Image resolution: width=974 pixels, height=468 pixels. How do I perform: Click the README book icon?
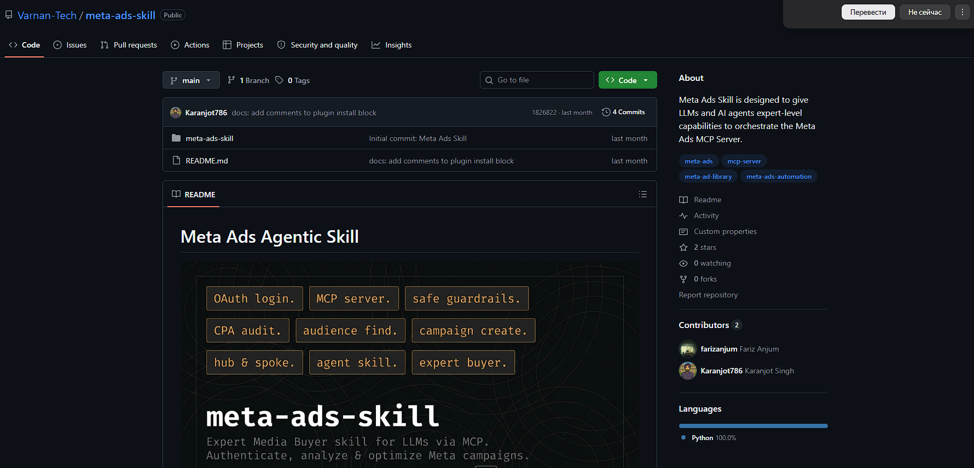pyautogui.click(x=176, y=194)
